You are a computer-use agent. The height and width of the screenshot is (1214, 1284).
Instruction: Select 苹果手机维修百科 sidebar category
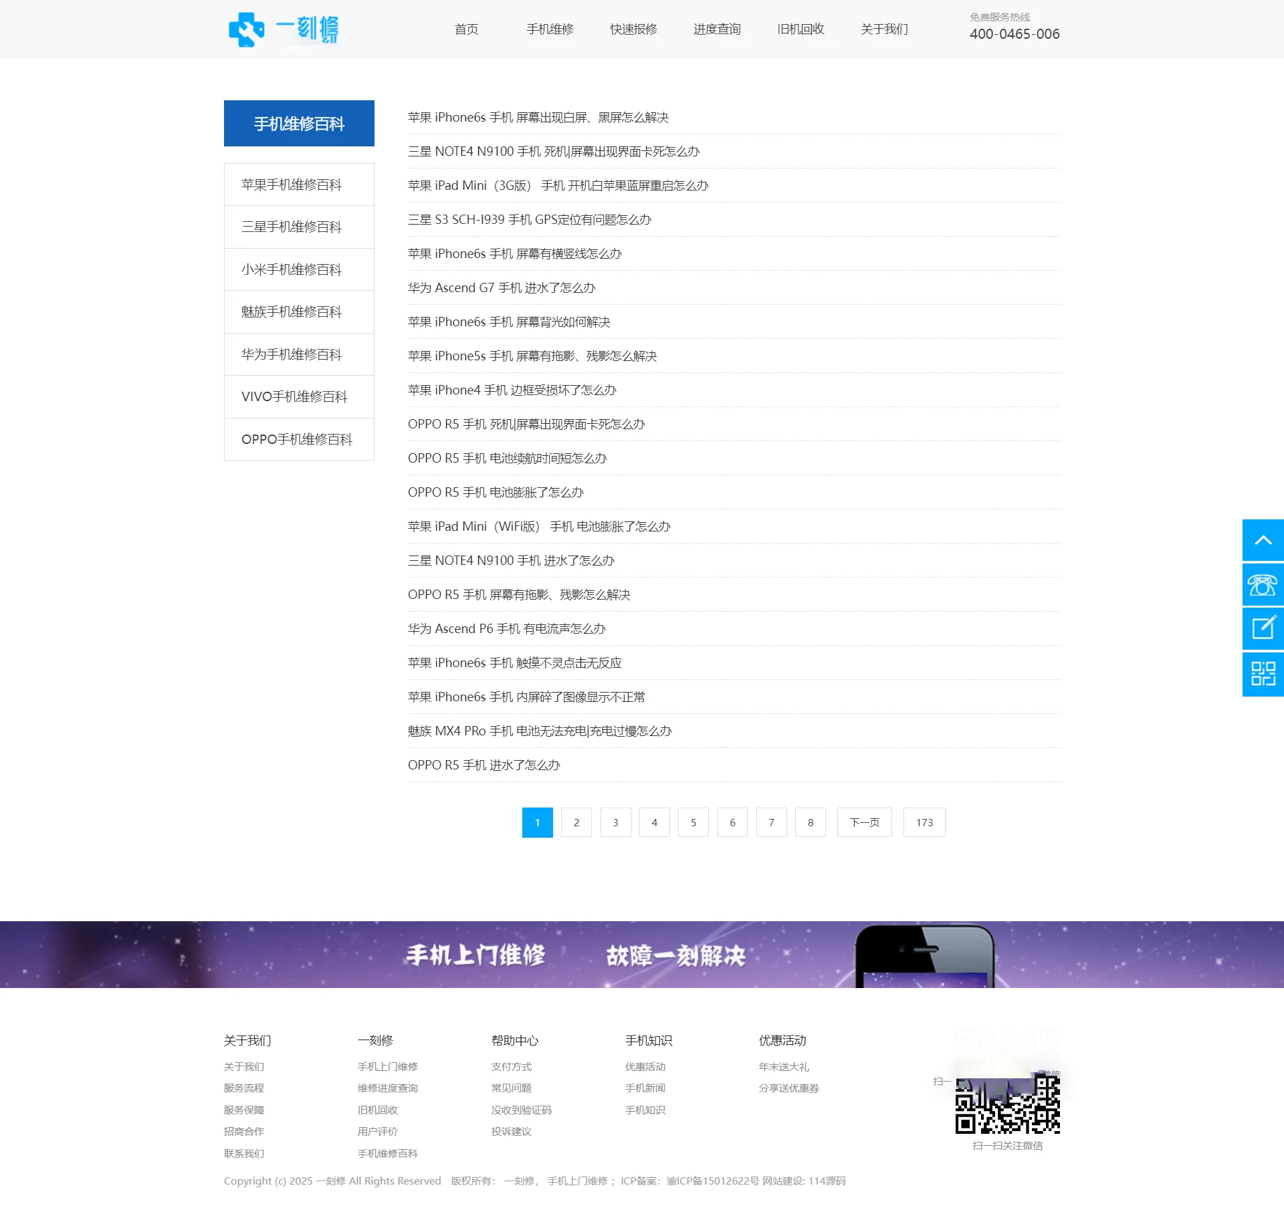[292, 185]
